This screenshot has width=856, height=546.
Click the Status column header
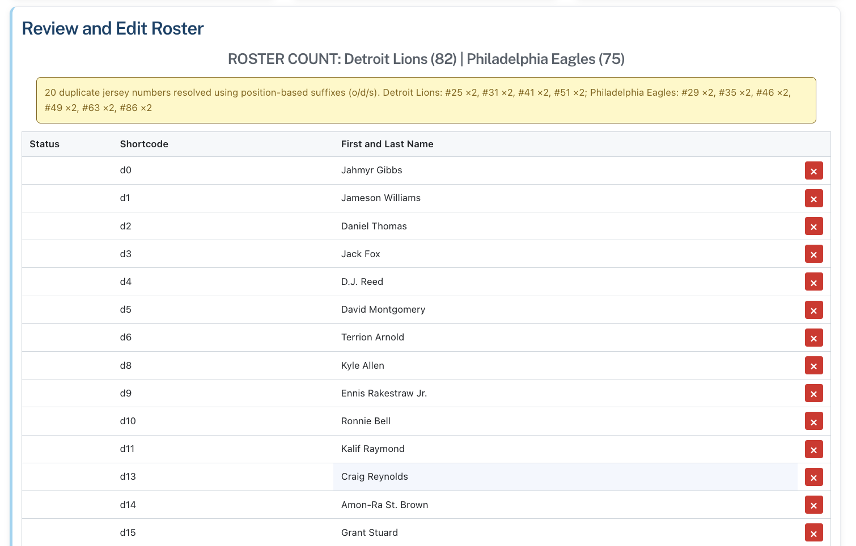point(44,144)
